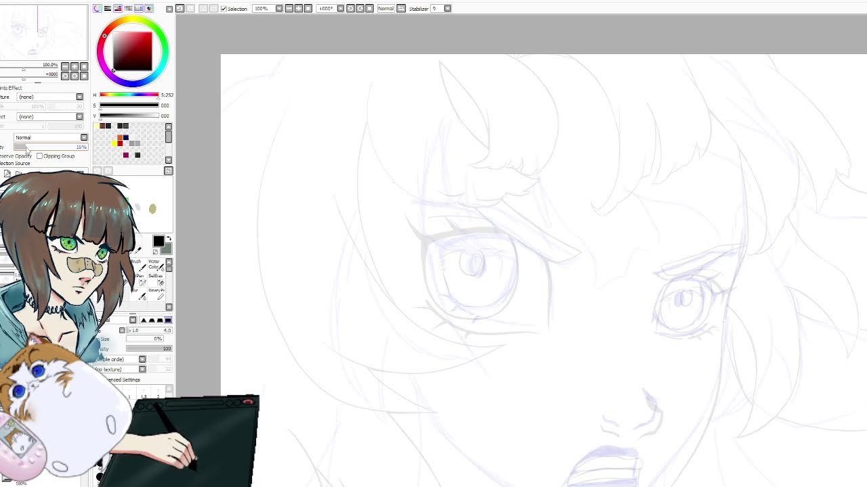Select the flat brush edge shape
This screenshot has height=487, width=867.
pyautogui.click(x=168, y=320)
